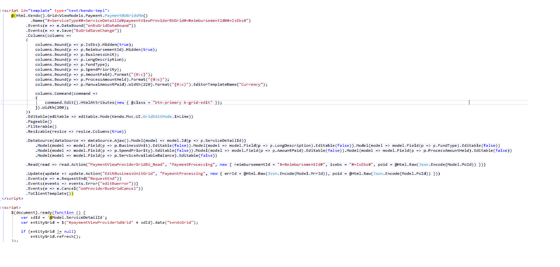Click the entityGrid.refresh(); line
This screenshot has height=267, width=560.
point(55,236)
